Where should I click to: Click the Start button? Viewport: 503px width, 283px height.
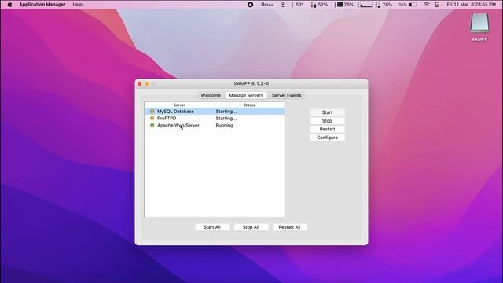(x=327, y=112)
